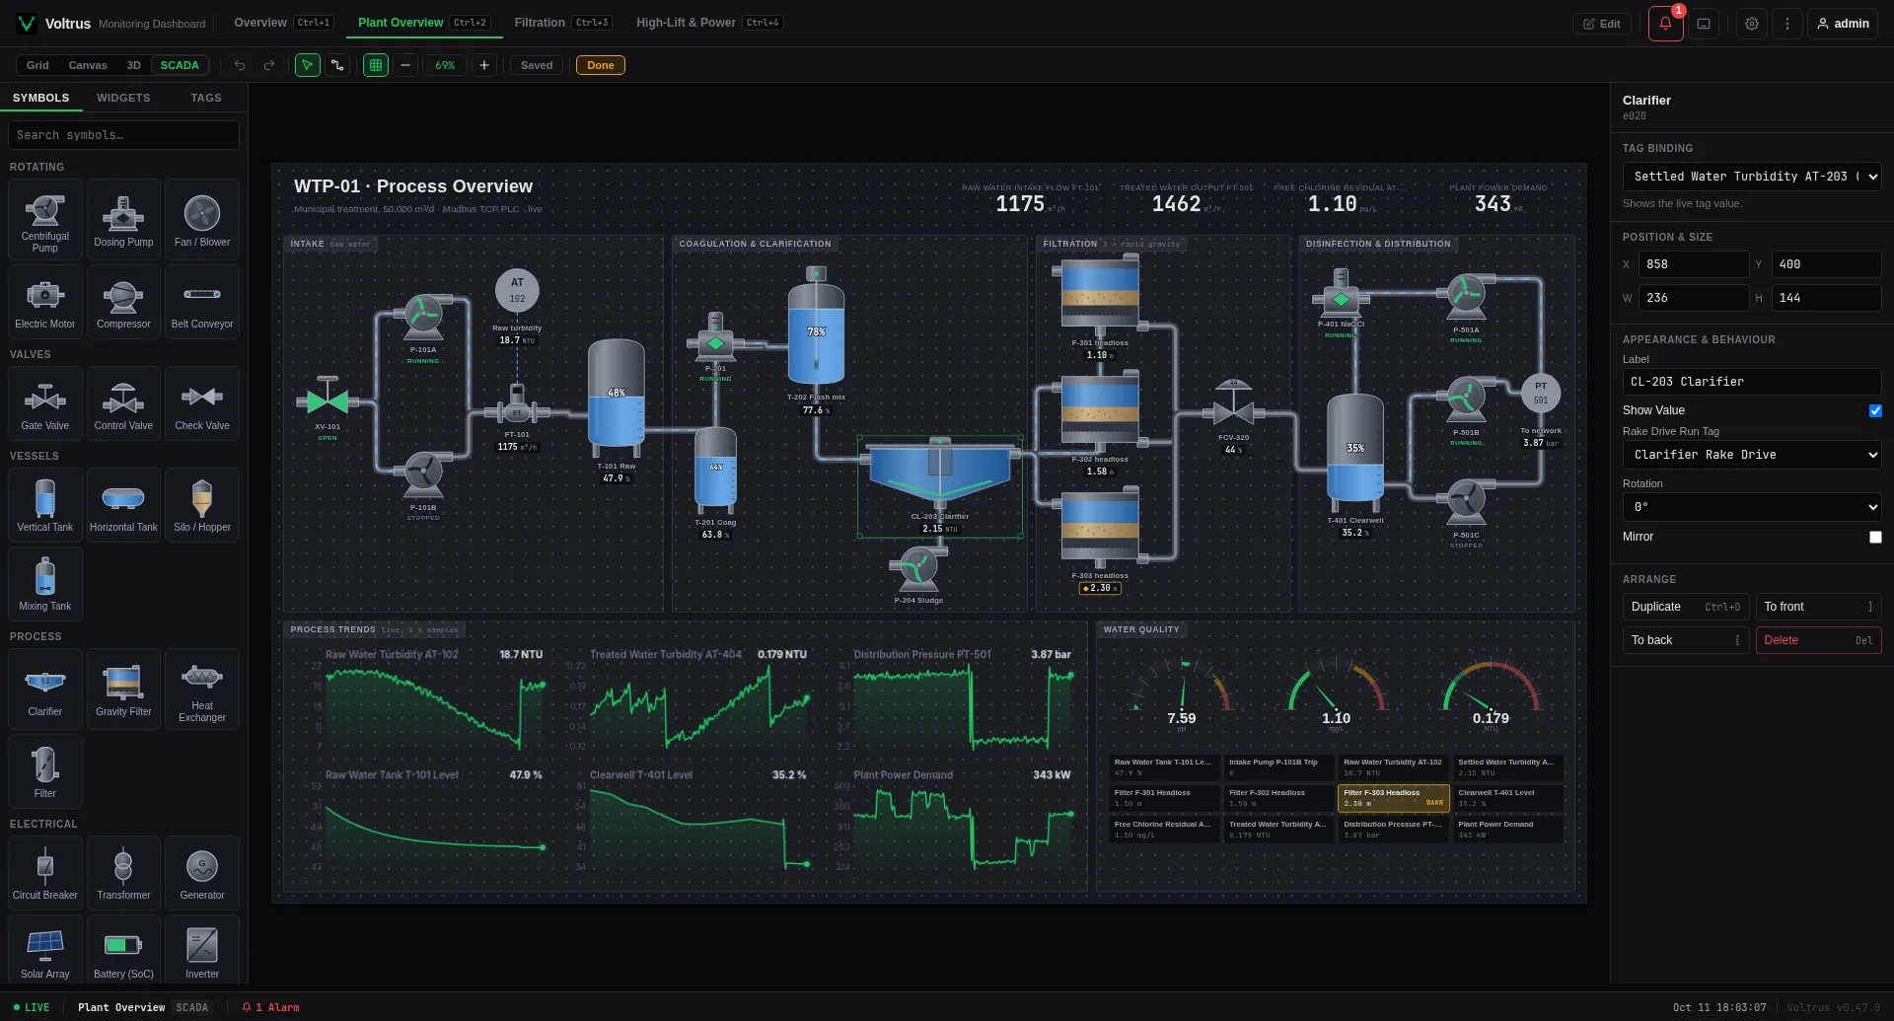
Task: Send the element To back
Action: coord(1686,640)
